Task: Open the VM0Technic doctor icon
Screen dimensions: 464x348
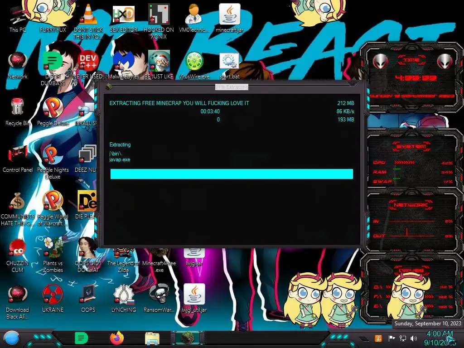Action: (194, 18)
